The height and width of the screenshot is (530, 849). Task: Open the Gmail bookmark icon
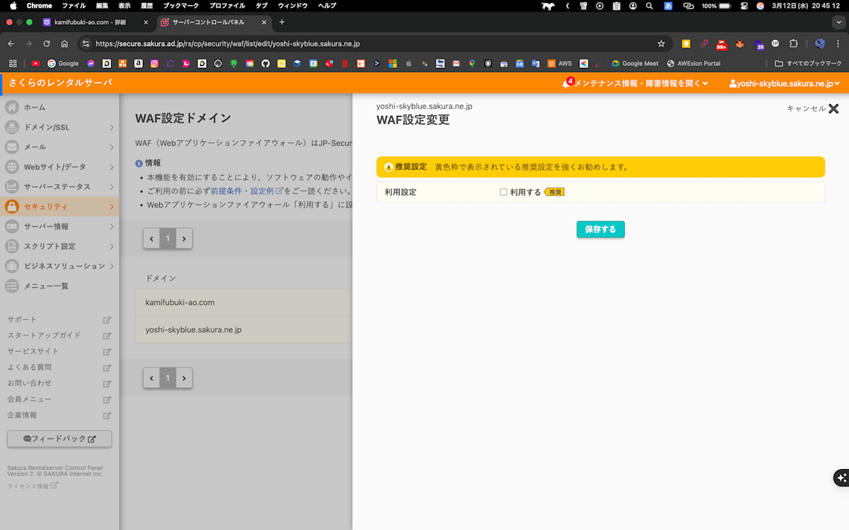click(456, 63)
